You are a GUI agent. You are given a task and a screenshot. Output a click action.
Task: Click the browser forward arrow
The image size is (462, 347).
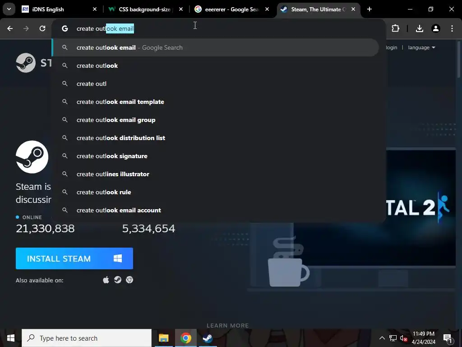[26, 28]
